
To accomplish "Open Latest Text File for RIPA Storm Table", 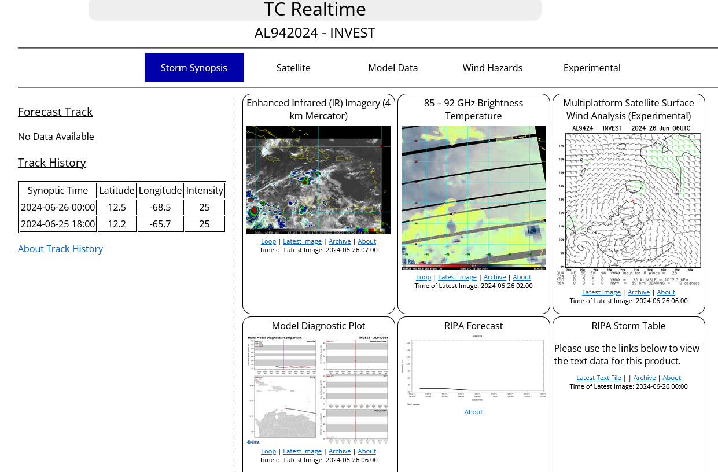I will 598,378.
